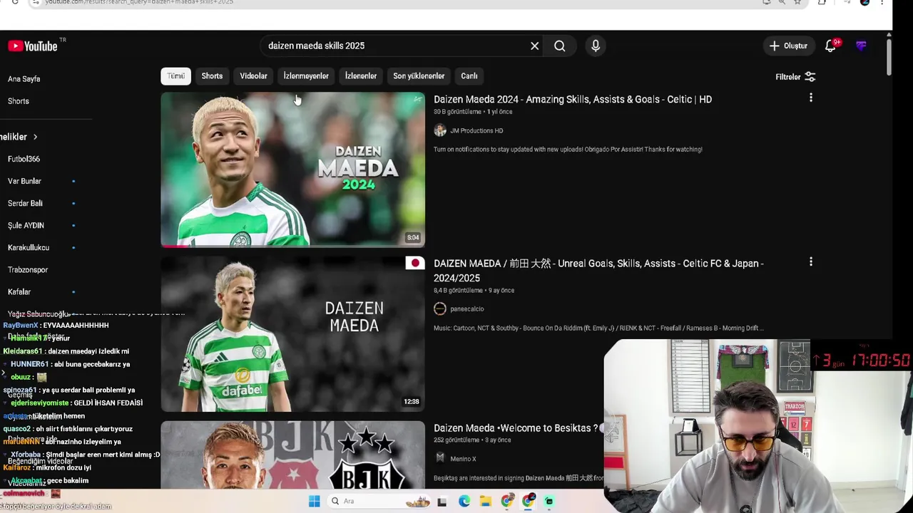Start voice search with the microphone
This screenshot has width=913, height=513.
pos(596,46)
